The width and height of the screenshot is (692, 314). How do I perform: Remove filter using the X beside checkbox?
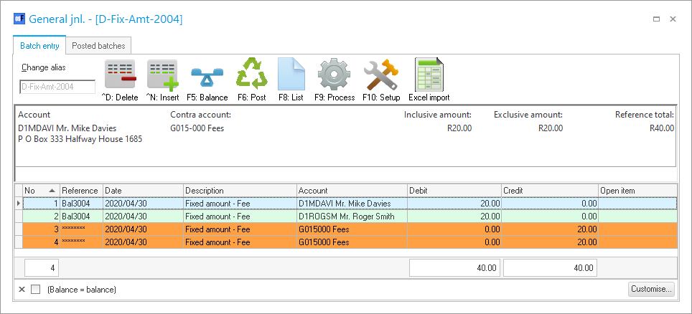[x=22, y=290]
